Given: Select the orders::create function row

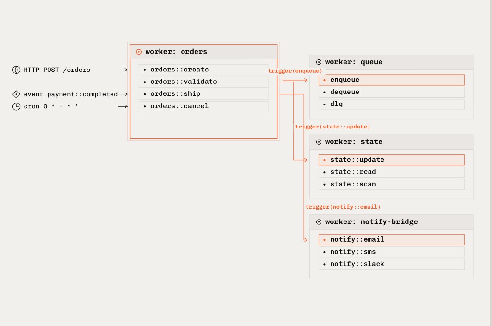Looking at the screenshot, I should [204, 70].
